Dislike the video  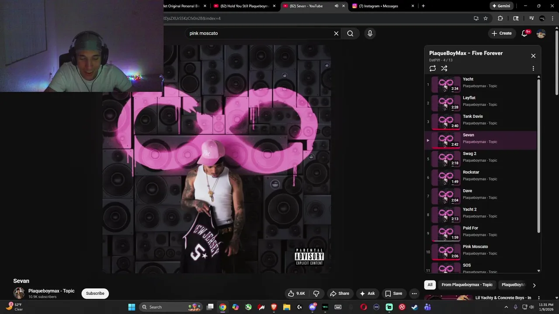tap(317, 294)
